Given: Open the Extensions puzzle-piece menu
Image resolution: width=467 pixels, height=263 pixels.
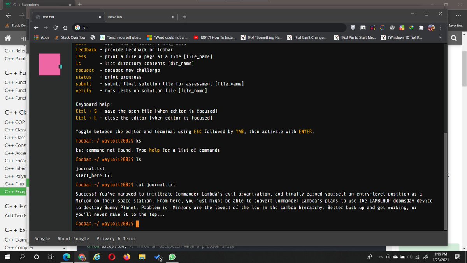Looking at the screenshot, I should point(421,28).
